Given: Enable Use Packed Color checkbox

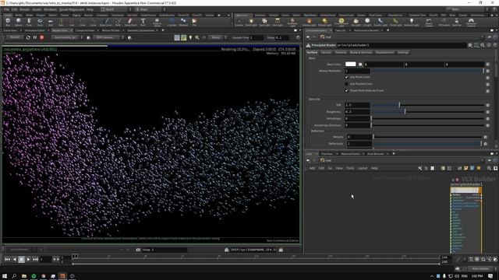Looking at the screenshot, I should pos(346,84).
